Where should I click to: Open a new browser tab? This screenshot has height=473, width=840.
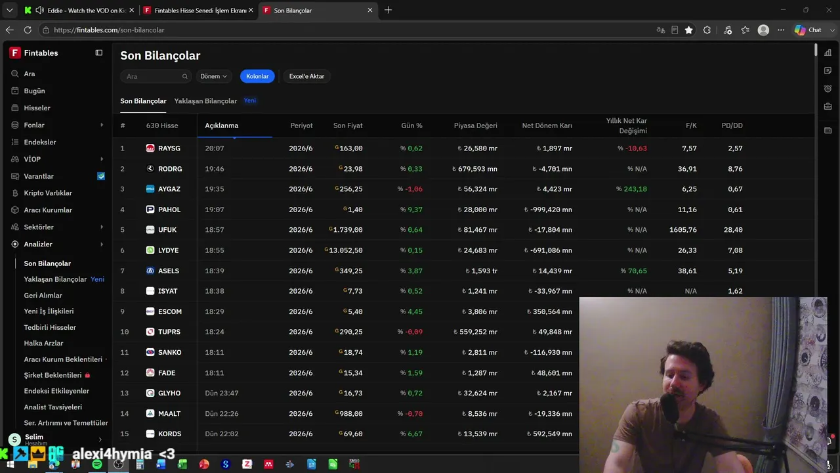coord(388,10)
